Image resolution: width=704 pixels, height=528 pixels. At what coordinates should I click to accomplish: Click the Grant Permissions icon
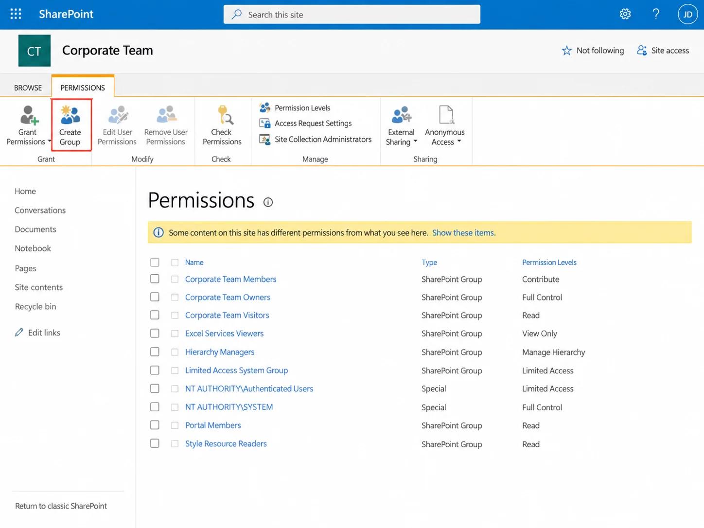point(29,115)
